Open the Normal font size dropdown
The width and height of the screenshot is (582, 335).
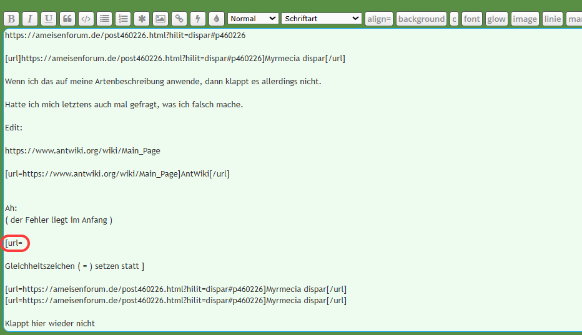253,19
